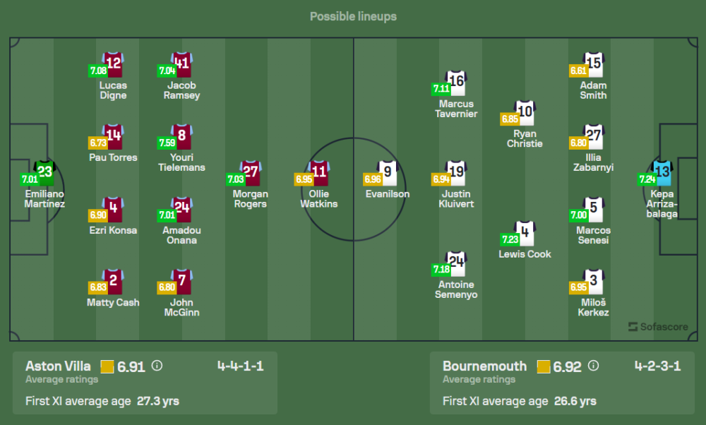Open the Bournemouth team link
This screenshot has width=706, height=425.
coord(484,366)
